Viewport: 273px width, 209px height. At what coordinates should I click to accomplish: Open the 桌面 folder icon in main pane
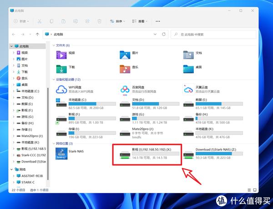pos(188,69)
